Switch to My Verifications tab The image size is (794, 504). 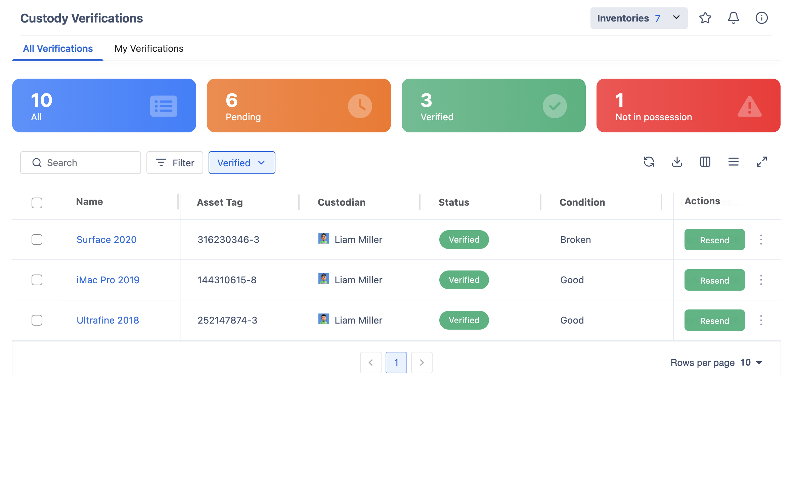click(149, 49)
